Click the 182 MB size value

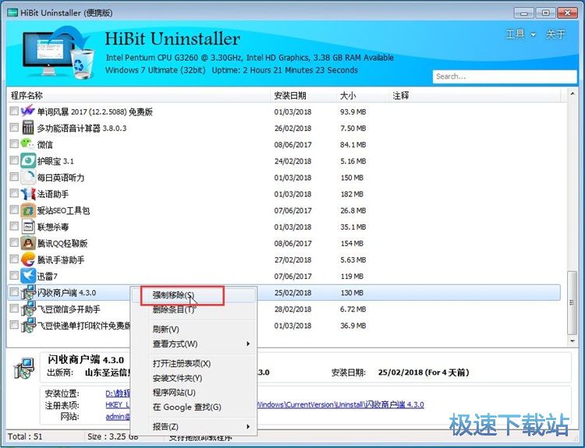[x=352, y=194]
